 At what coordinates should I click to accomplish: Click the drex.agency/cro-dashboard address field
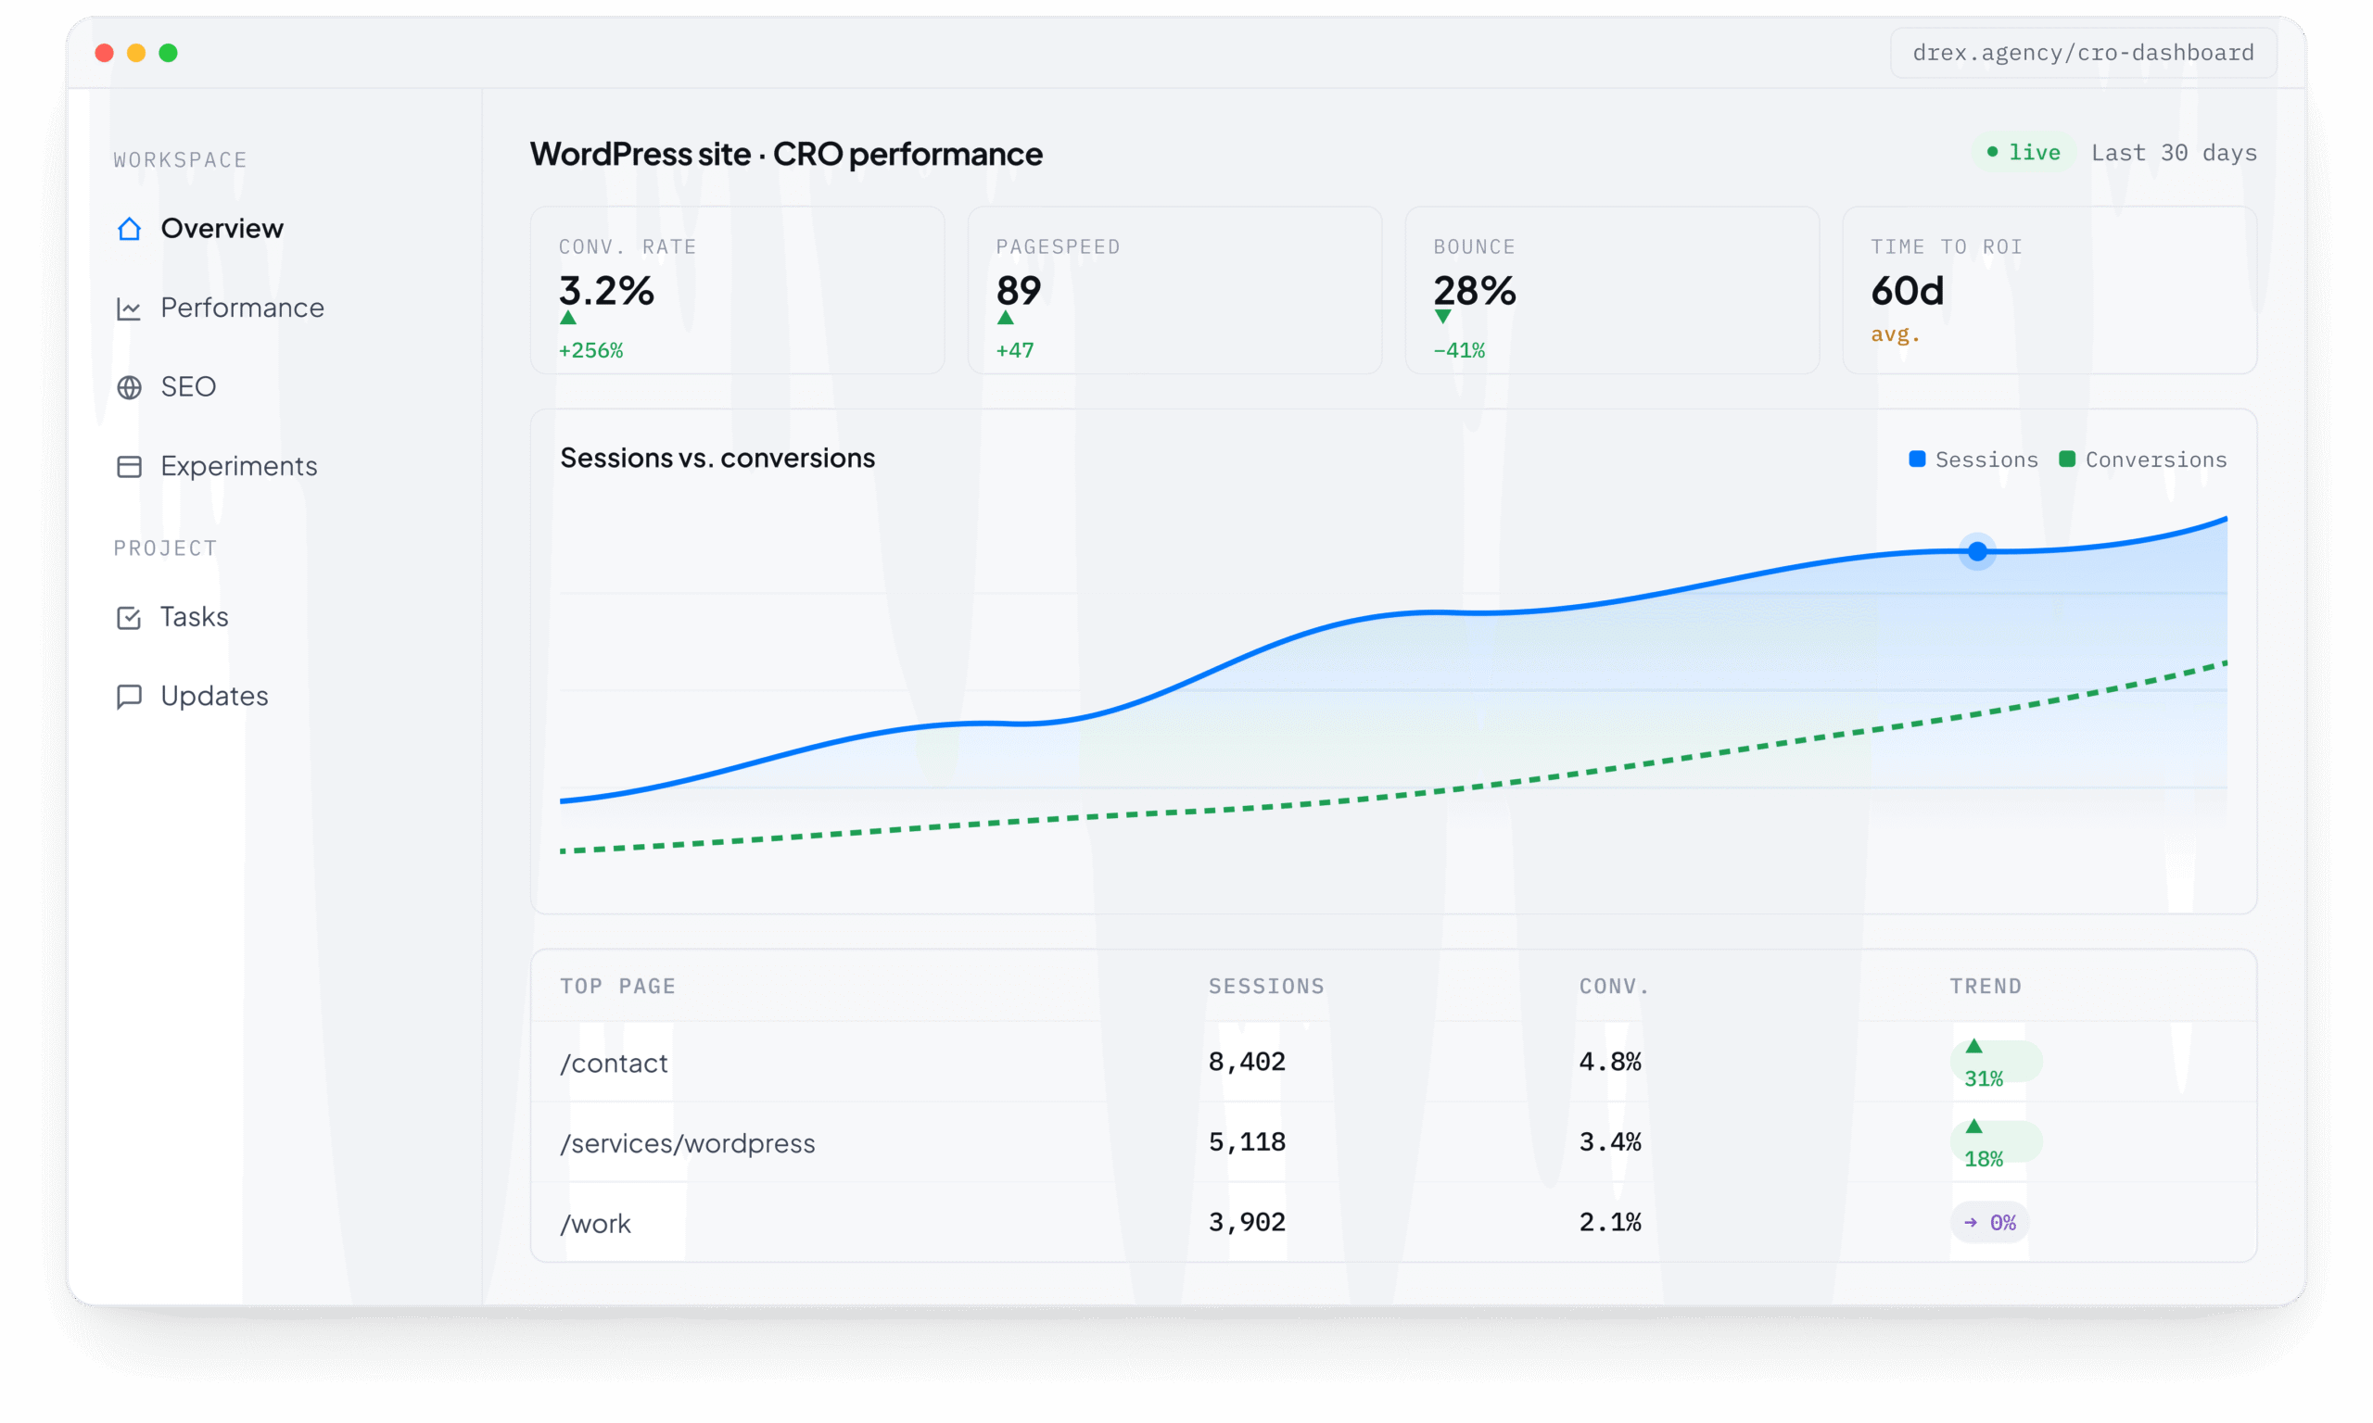point(2084,53)
